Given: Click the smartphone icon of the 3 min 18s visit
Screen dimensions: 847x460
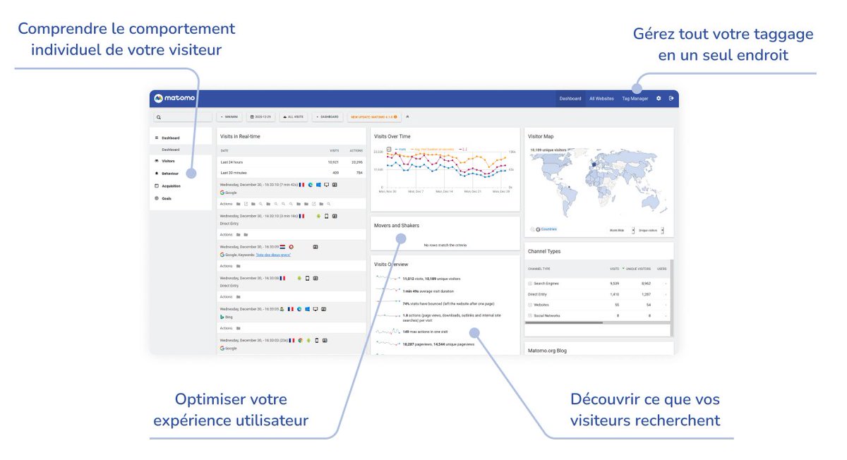Looking at the screenshot, I should pyautogui.click(x=326, y=216).
